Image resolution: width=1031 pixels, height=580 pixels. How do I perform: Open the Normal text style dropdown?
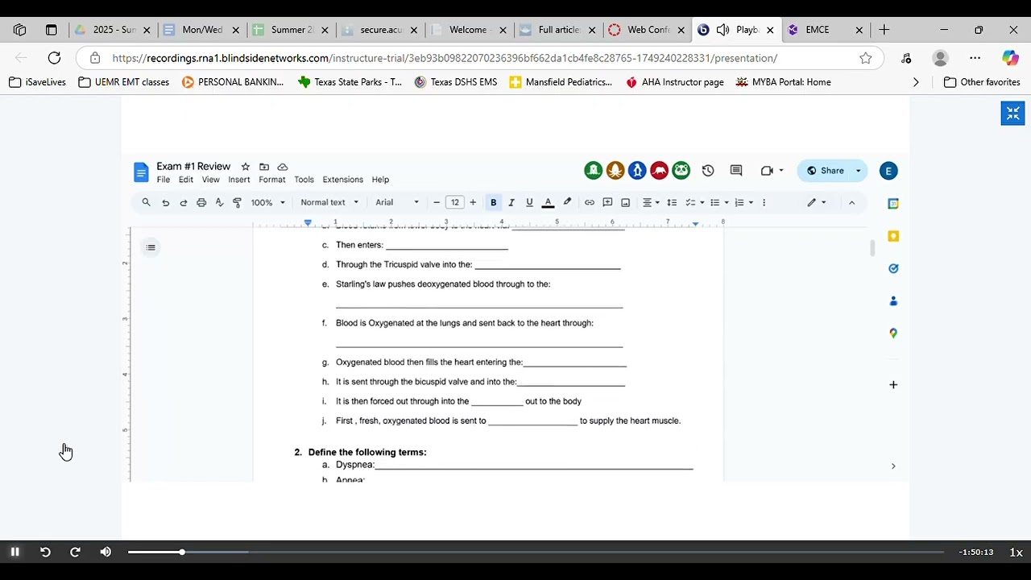click(329, 202)
